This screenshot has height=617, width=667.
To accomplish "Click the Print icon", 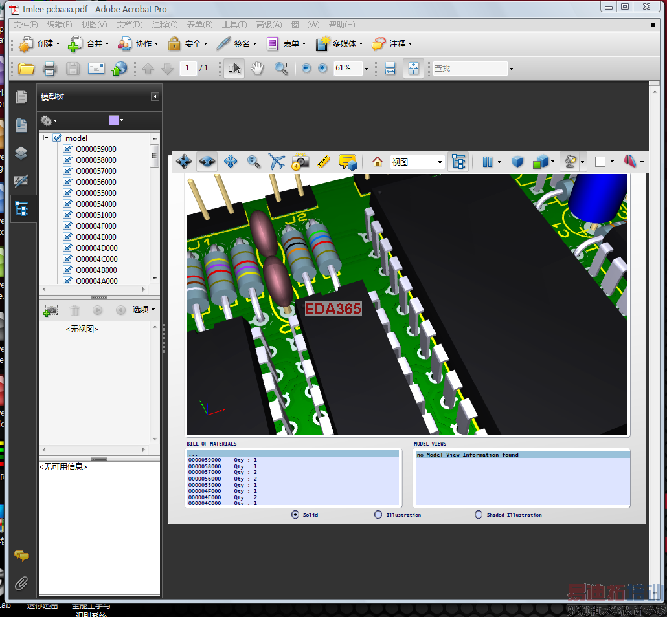I will click(50, 69).
